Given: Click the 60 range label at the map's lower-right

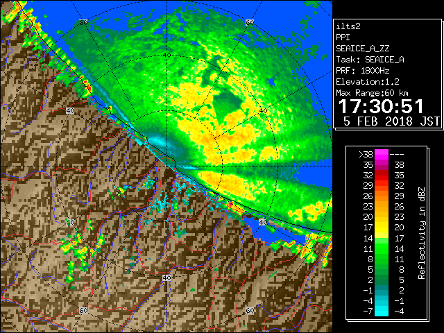Looking at the screenshot, I should (250, 310).
